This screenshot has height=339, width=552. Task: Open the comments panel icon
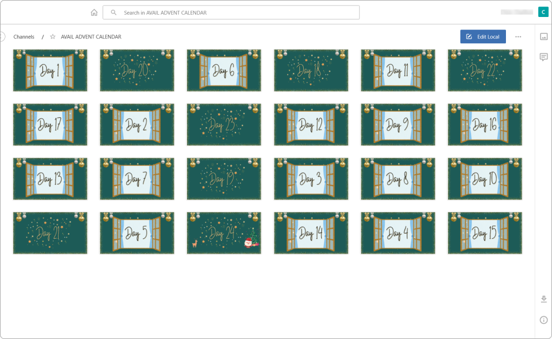pyautogui.click(x=543, y=57)
